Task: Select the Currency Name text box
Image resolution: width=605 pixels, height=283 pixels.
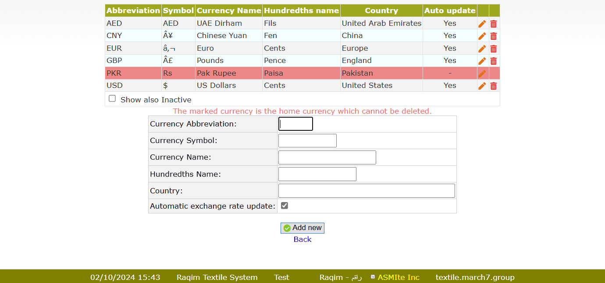Action: coord(327,157)
